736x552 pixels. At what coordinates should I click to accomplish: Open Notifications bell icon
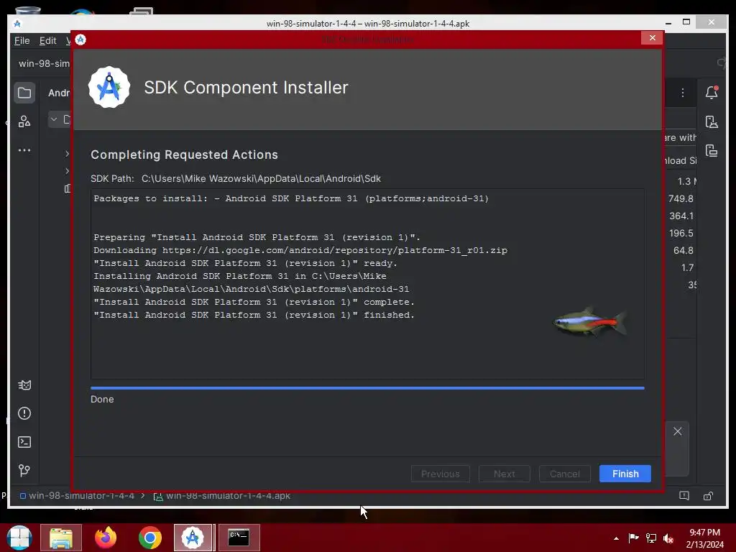712,93
